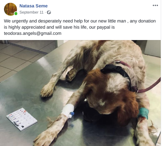
Task: Click the blue IV catheter port
Action: pos(72,114)
